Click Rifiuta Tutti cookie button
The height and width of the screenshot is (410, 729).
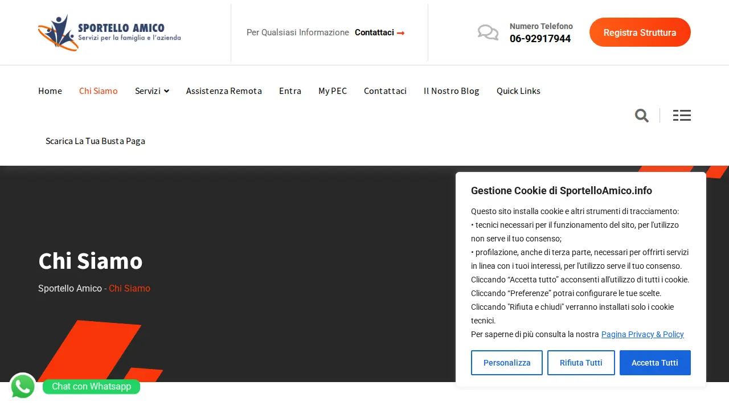point(581,363)
